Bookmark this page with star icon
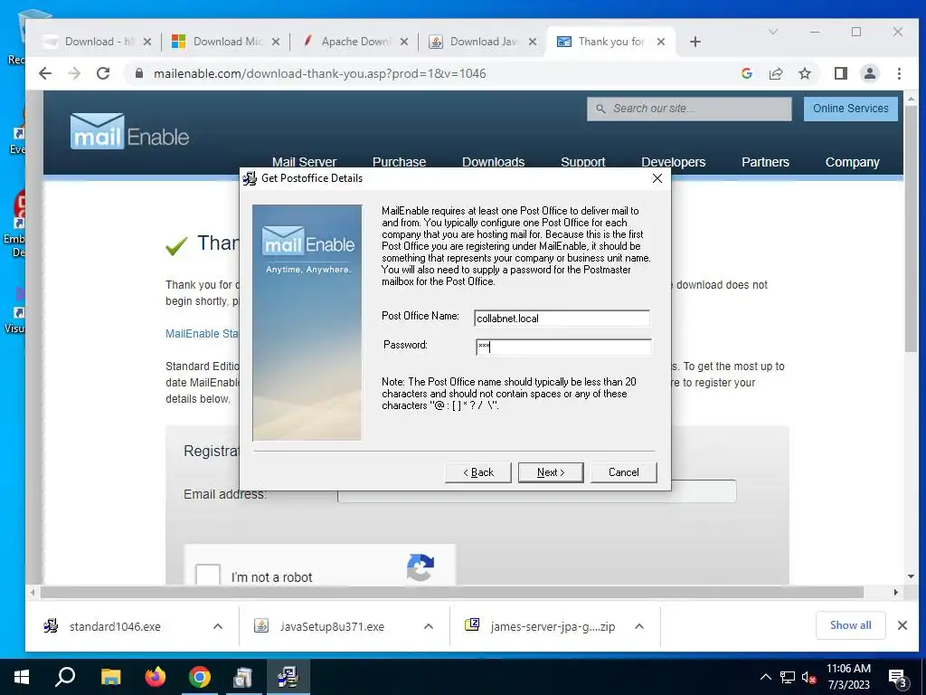 point(804,73)
